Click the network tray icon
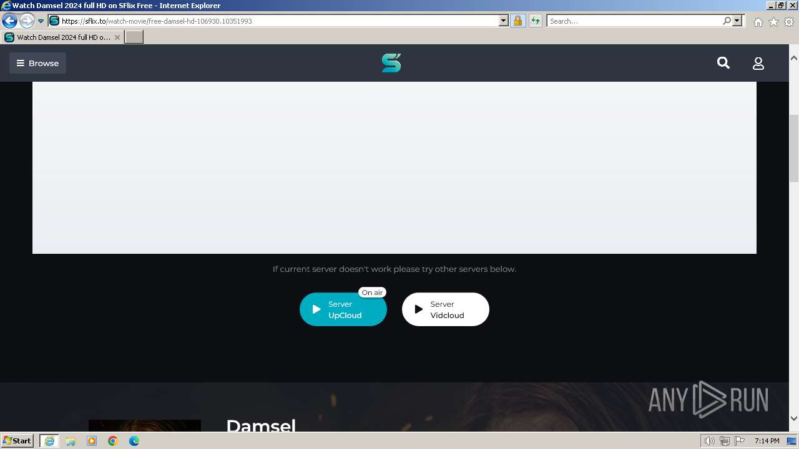This screenshot has width=799, height=449. [x=725, y=441]
